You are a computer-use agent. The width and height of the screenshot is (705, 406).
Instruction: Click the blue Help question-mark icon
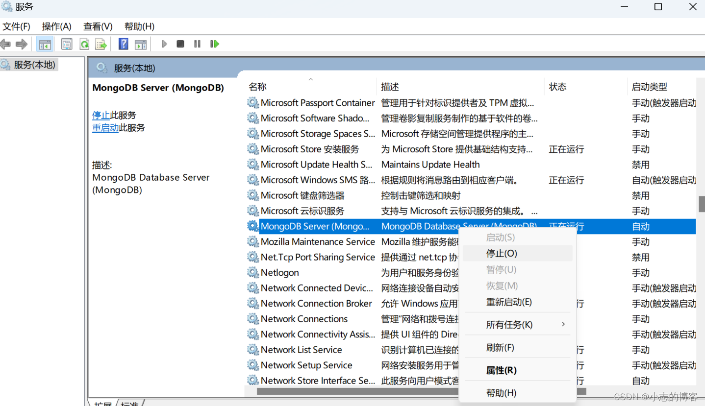[x=124, y=44]
